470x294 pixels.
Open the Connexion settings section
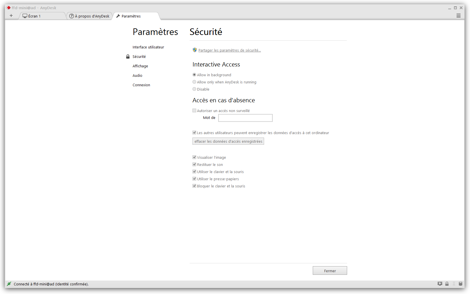(141, 85)
